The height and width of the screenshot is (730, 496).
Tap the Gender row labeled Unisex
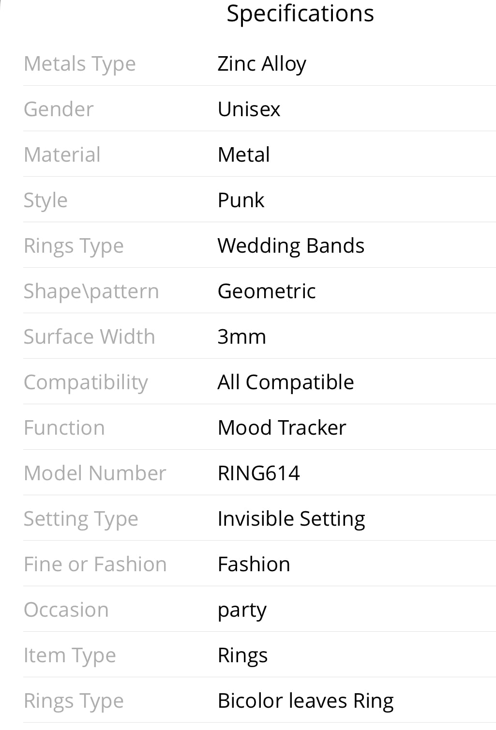point(259,109)
